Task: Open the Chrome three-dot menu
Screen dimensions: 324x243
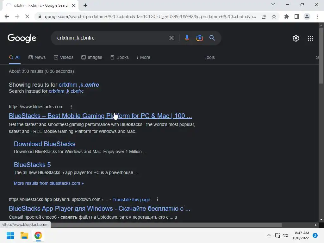Action: [317, 16]
